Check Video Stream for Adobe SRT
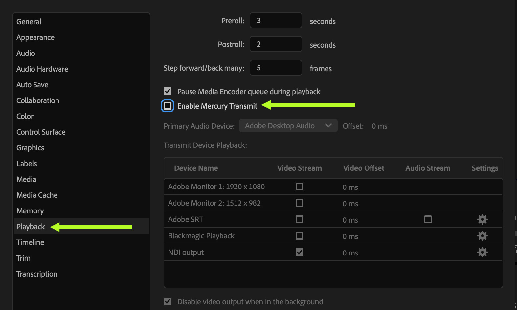Image resolution: width=517 pixels, height=310 pixels. pos(300,219)
